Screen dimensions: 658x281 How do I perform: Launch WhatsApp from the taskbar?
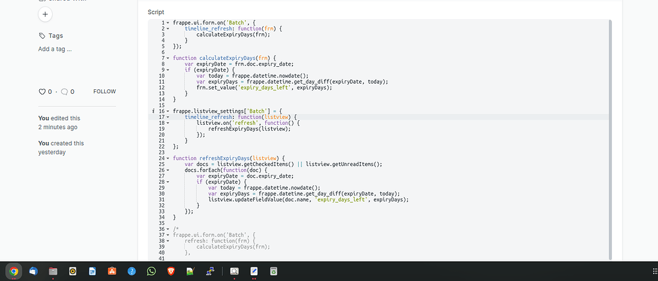point(151,271)
